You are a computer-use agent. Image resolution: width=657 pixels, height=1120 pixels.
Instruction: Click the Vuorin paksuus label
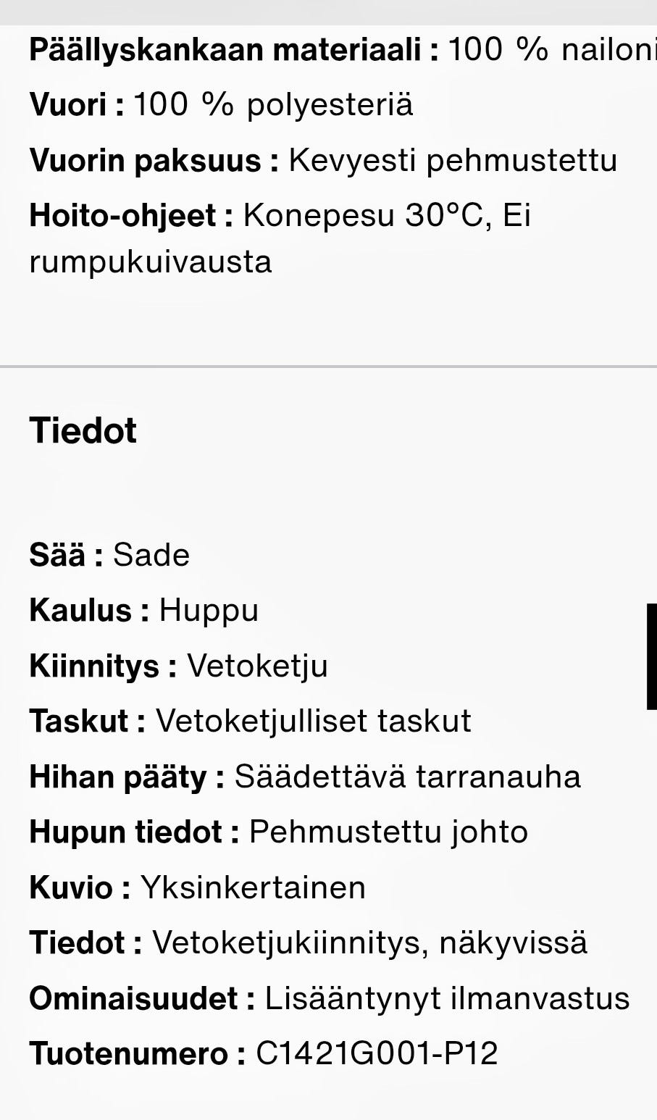click(154, 160)
